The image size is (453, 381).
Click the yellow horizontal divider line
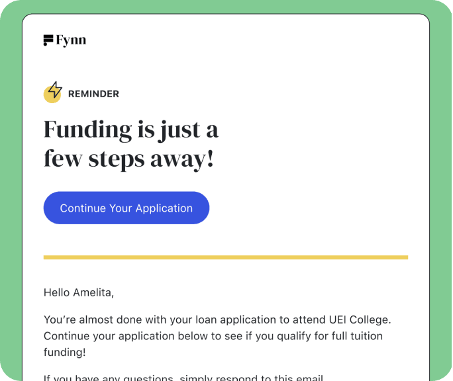pyautogui.click(x=225, y=257)
